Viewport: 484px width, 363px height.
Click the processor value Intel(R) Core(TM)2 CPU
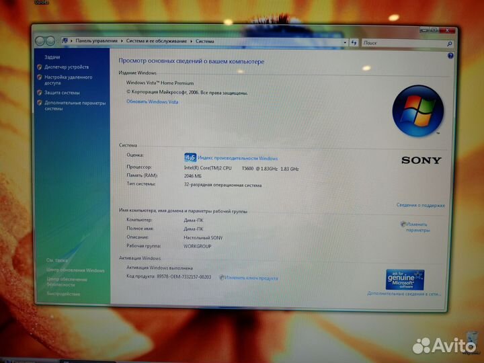pos(208,168)
